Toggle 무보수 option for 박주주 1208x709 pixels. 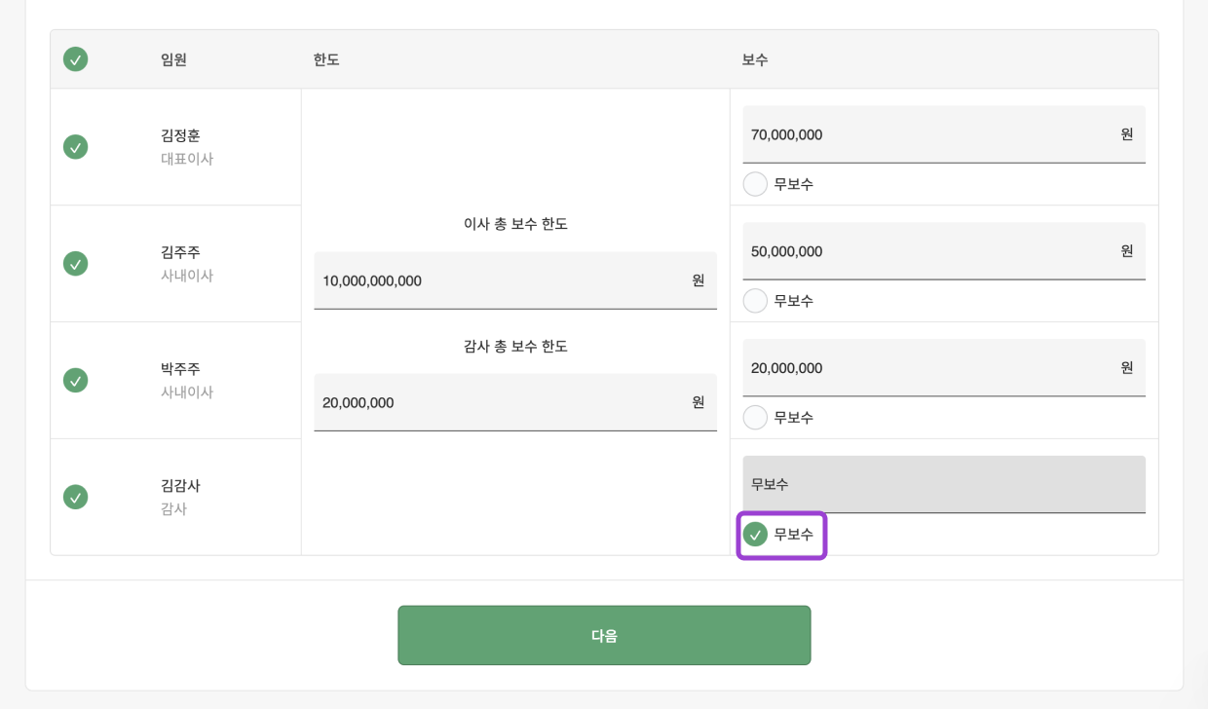(755, 417)
